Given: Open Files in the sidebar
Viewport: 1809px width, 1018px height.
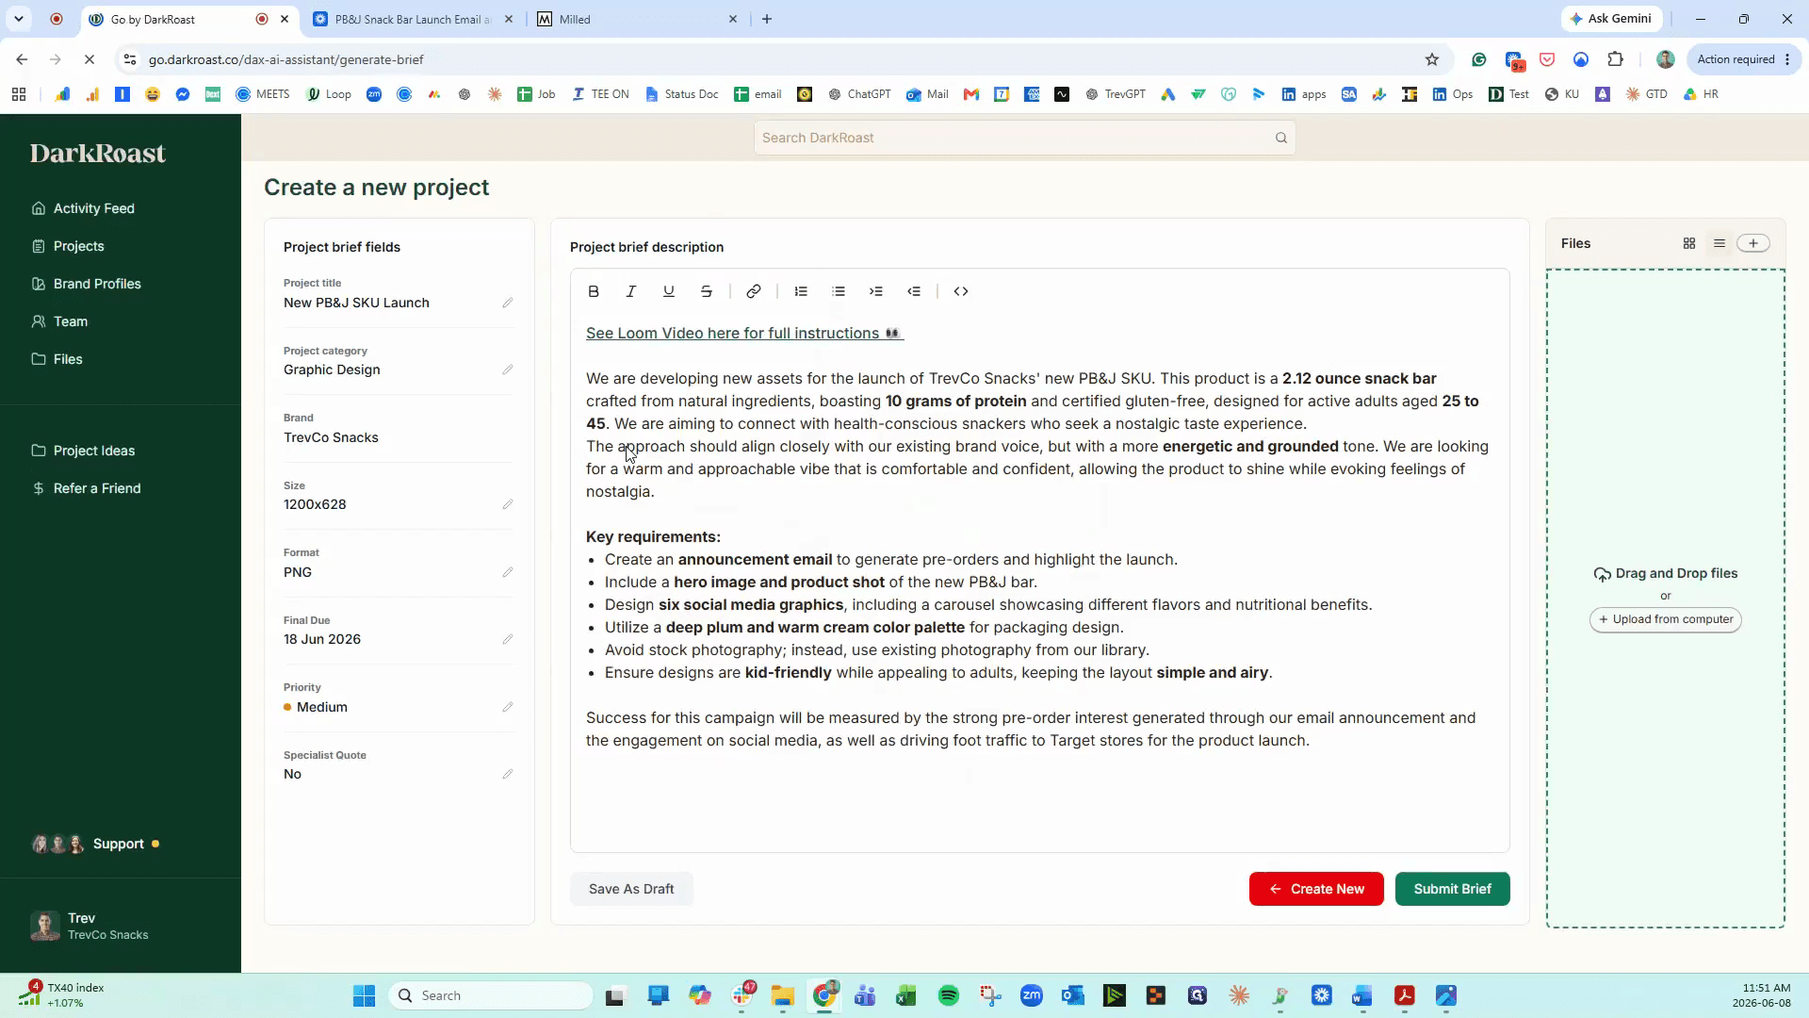Looking at the screenshot, I should pos(57,359).
